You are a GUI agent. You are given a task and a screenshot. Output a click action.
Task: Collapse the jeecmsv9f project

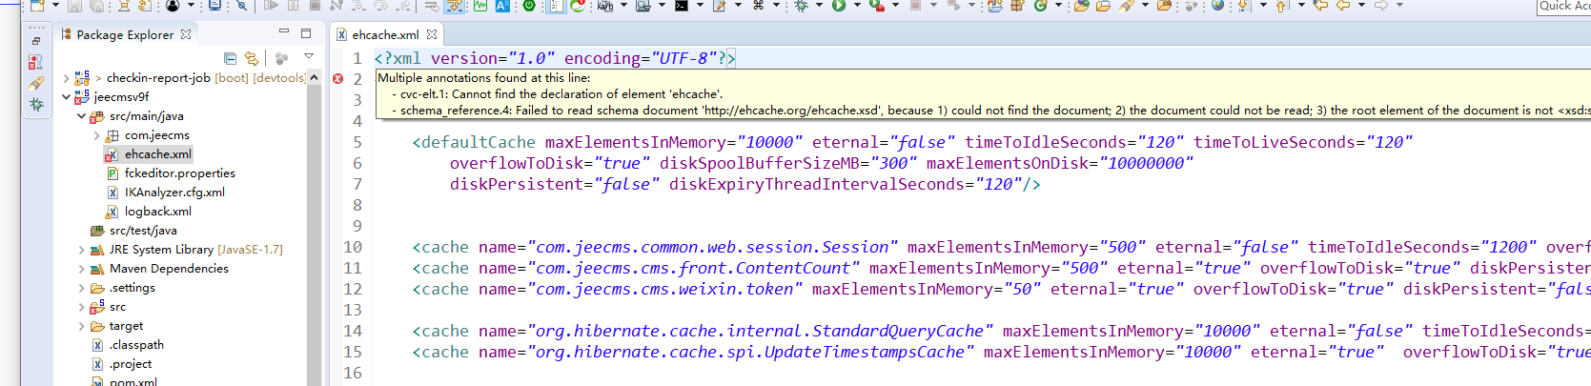pos(66,96)
